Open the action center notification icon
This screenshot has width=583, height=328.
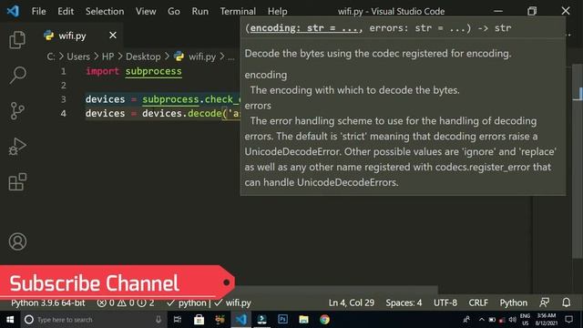(x=568, y=320)
